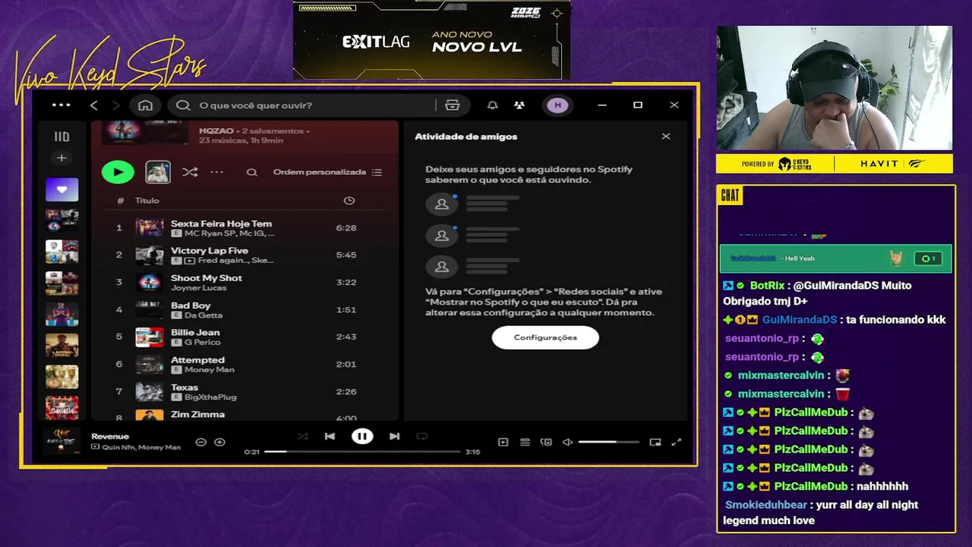Toggle shuffle in the player bar
Viewport: 972px width, 547px height.
[302, 436]
